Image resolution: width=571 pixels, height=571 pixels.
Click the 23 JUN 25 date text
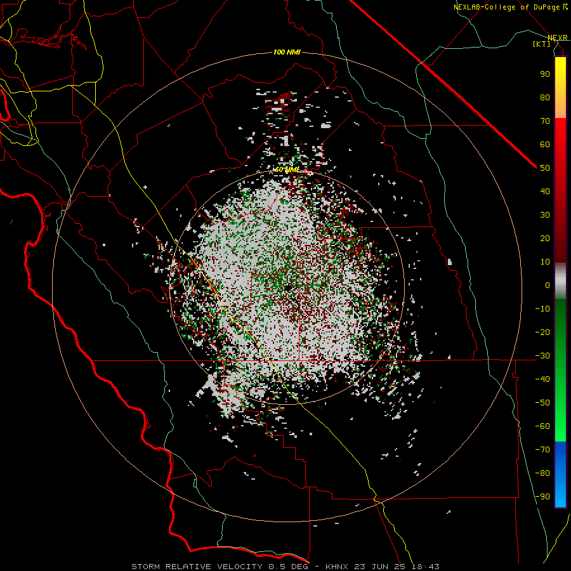pos(381,567)
